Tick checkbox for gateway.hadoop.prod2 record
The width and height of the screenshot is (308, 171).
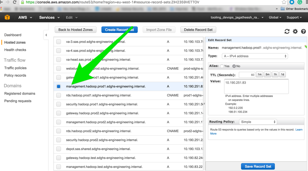pyautogui.click(x=59, y=113)
